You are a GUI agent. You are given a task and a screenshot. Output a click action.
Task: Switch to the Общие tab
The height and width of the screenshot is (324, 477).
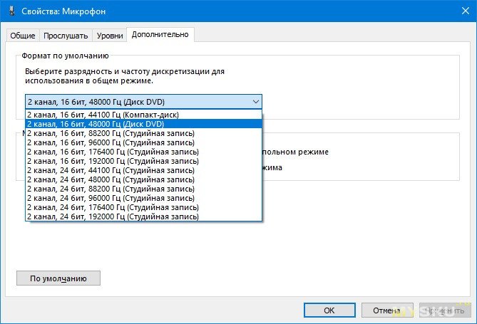pyautogui.click(x=23, y=36)
